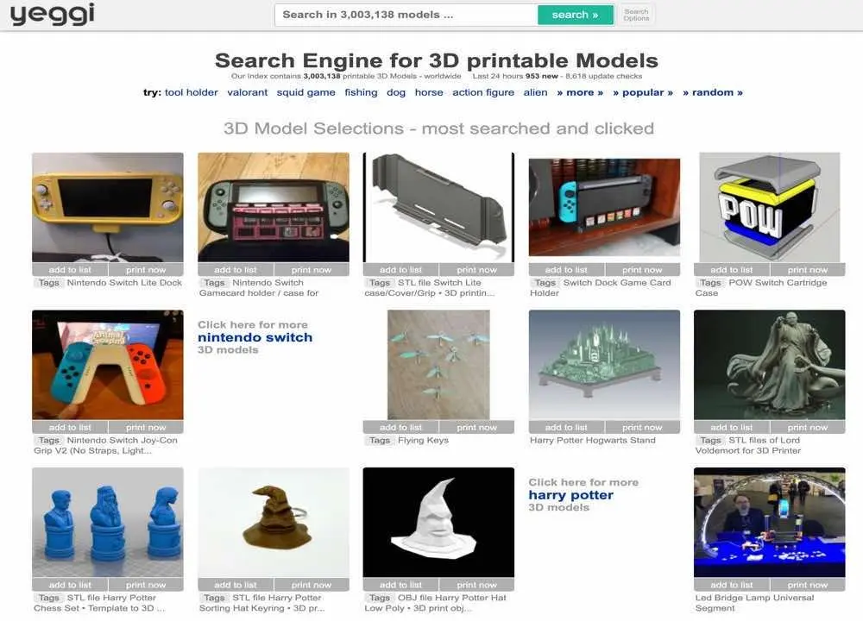Try the 'squid game' suggestion

coord(306,92)
